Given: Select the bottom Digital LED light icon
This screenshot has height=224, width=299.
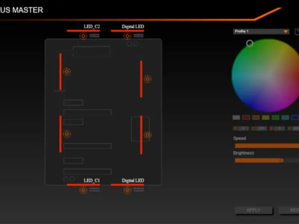Looking at the screenshot, I should [127, 190].
